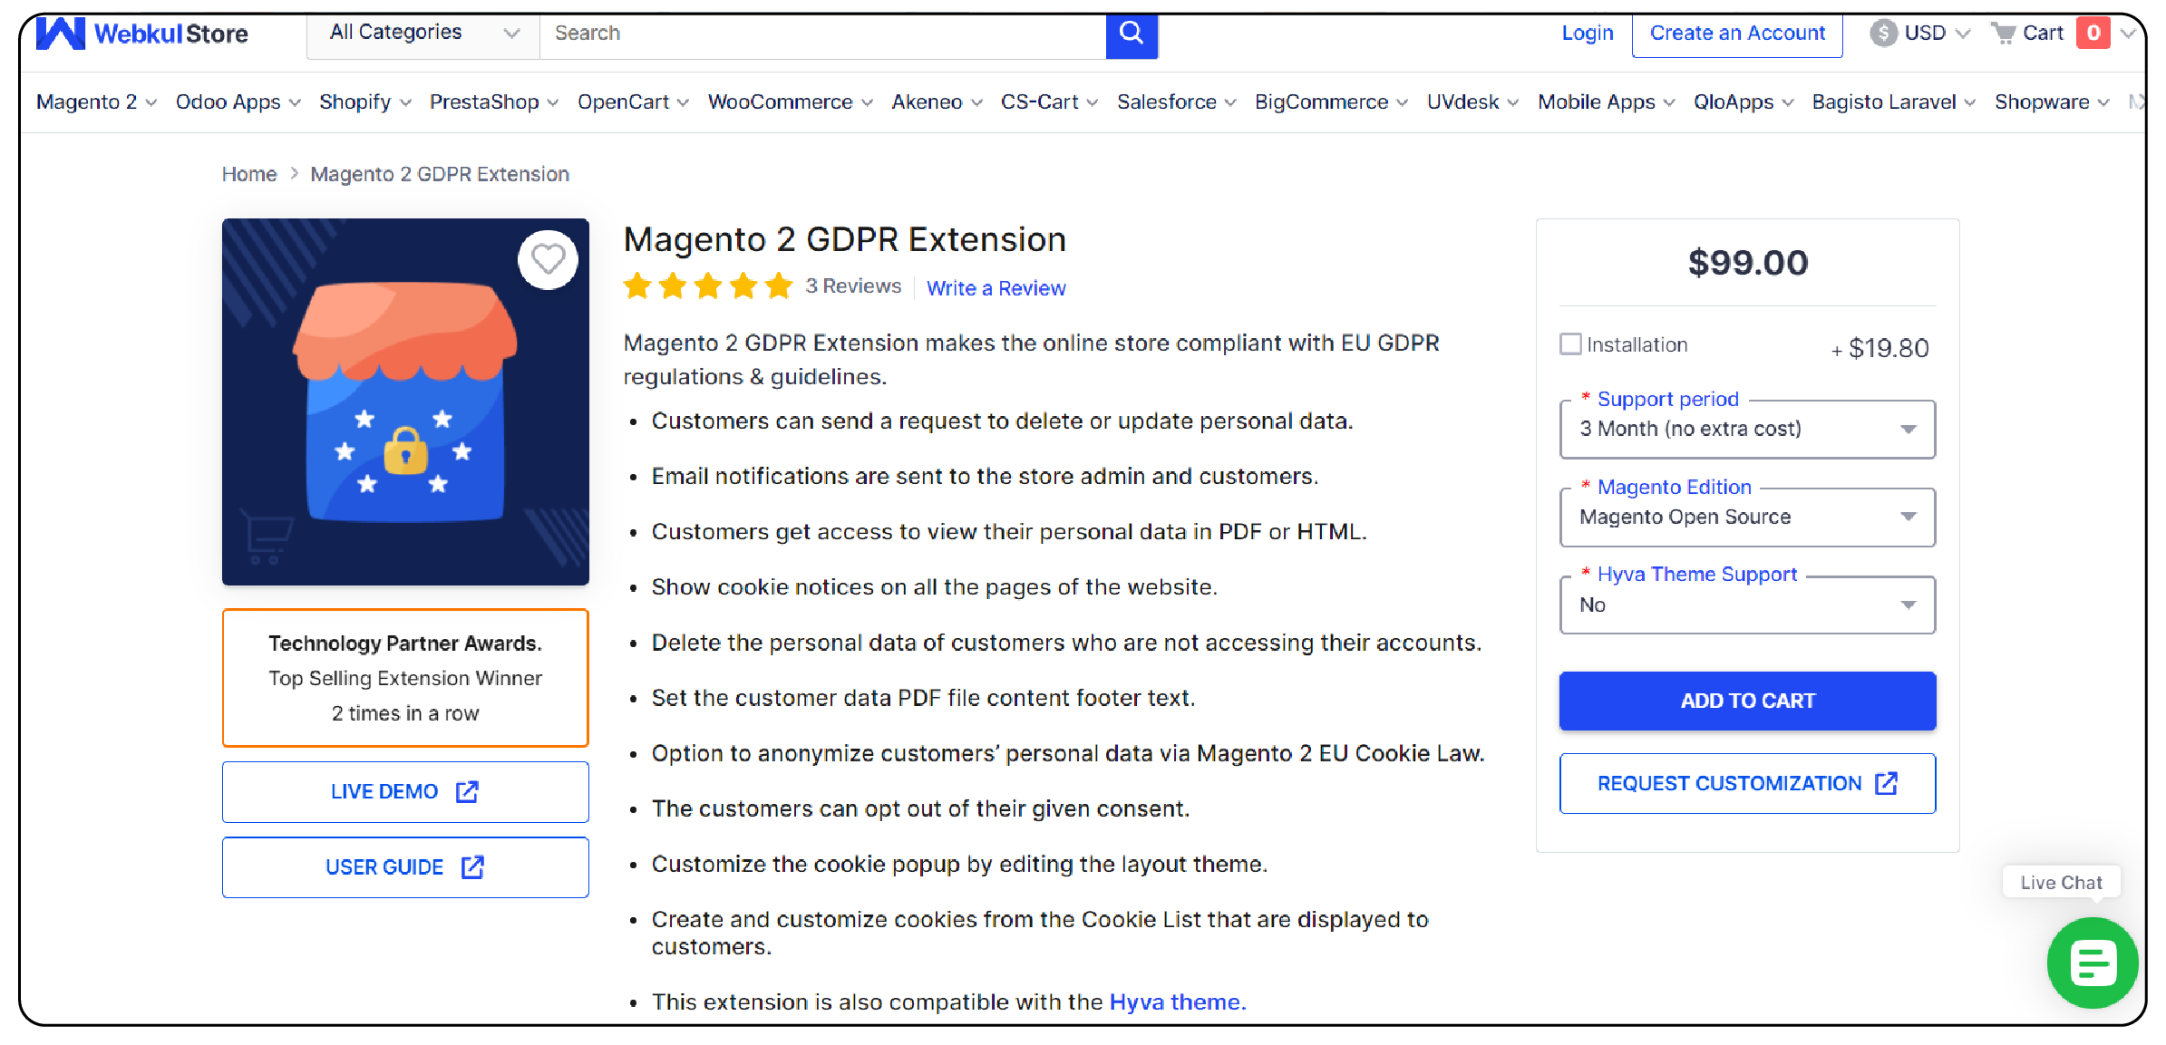Open the Support period dropdown

pos(1747,429)
